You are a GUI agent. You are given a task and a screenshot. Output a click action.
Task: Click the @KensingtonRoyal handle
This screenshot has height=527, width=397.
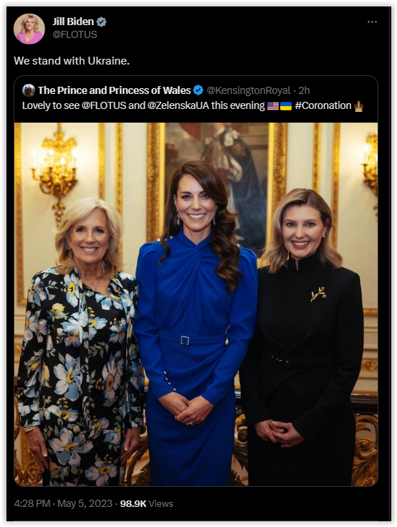point(248,90)
